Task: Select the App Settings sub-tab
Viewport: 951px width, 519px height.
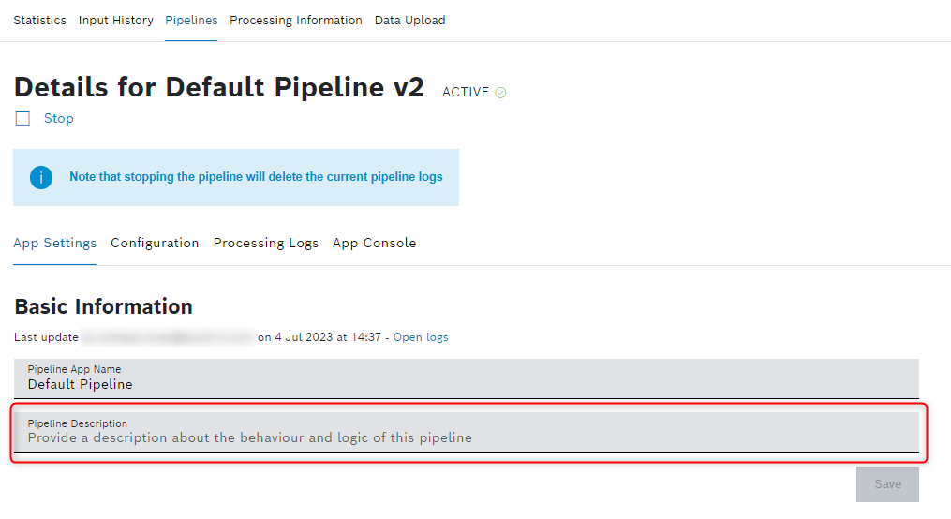Action: 54,244
